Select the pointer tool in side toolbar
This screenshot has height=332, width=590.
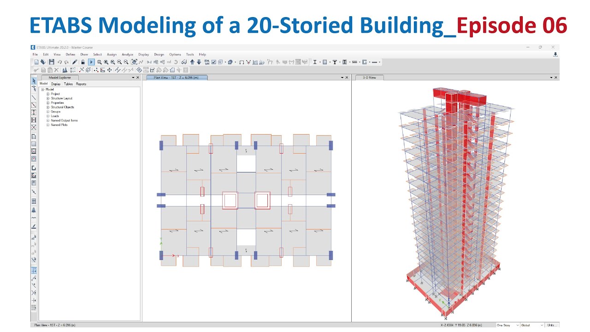34,81
